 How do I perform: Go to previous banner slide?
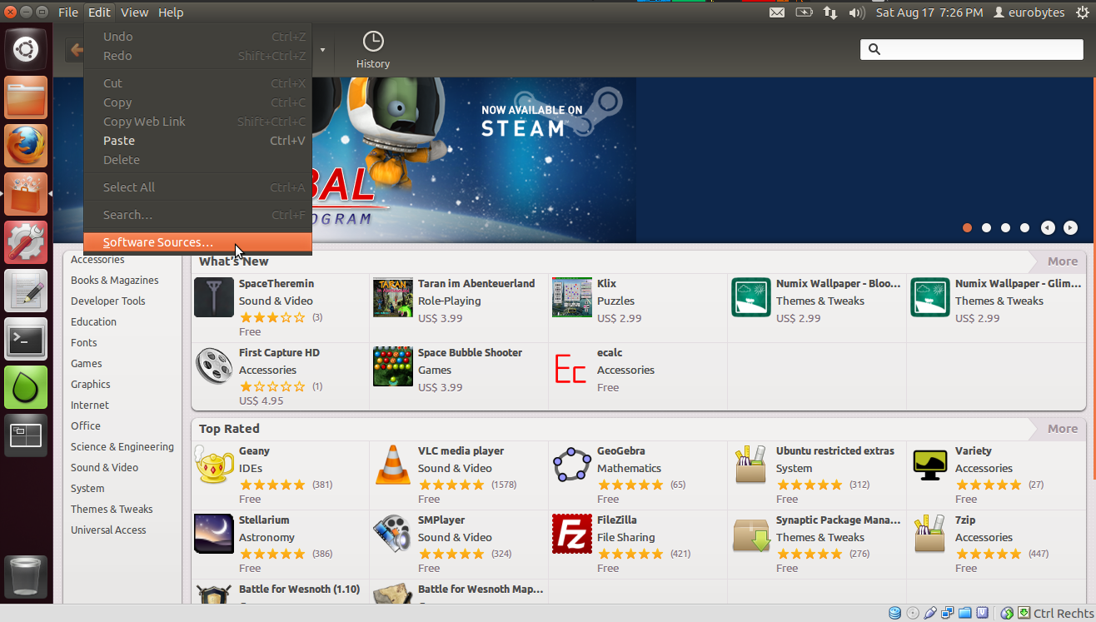tap(1048, 227)
